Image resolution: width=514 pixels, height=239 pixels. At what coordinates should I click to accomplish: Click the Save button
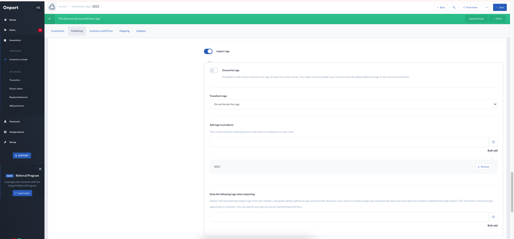pos(500,7)
